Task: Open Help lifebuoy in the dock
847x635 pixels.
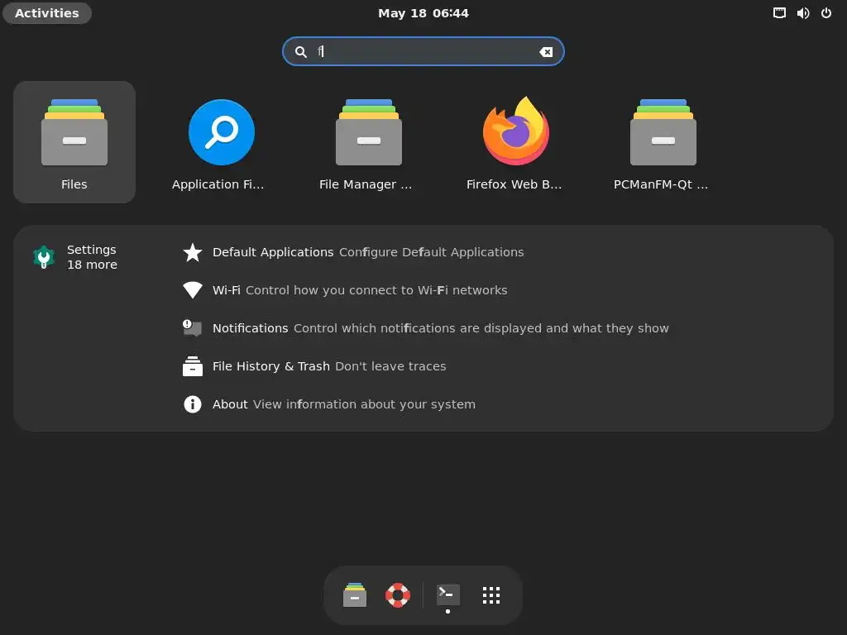Action: click(398, 595)
